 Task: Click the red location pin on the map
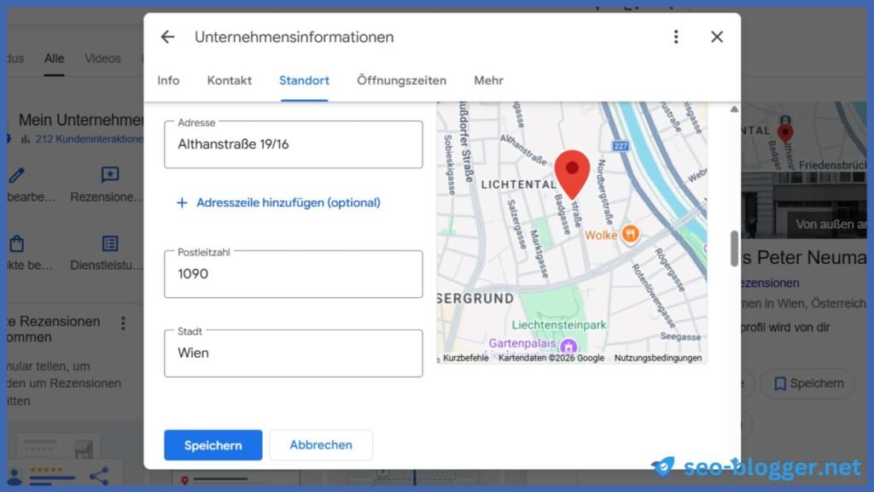(x=572, y=171)
